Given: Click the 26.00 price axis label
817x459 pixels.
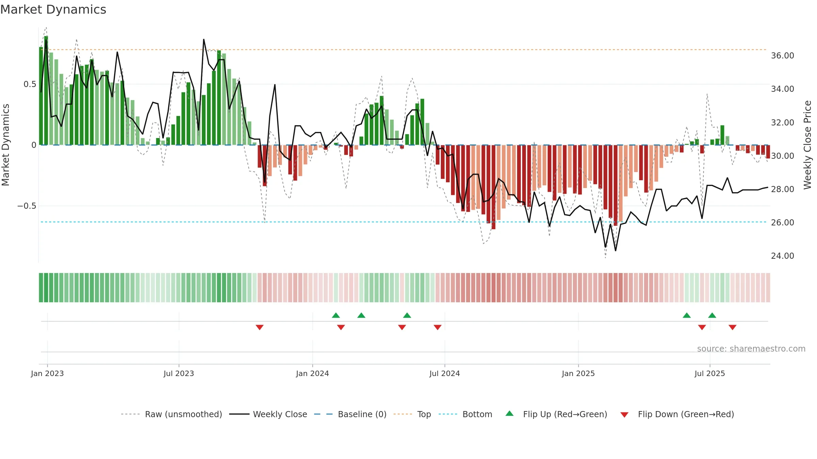Looking at the screenshot, I should tap(783, 222).
